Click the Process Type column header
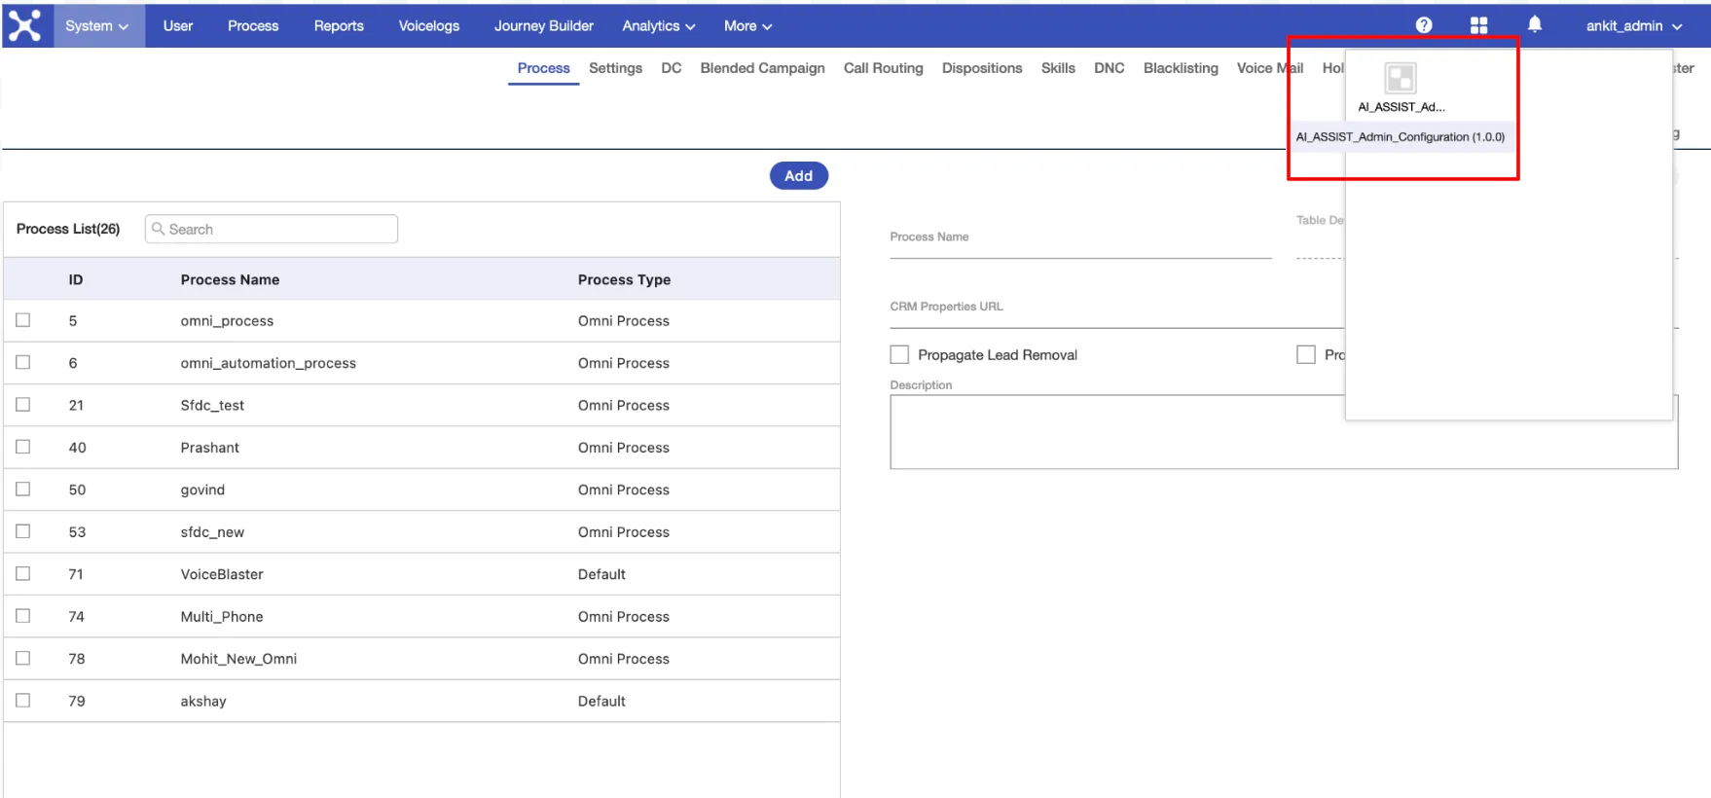This screenshot has height=798, width=1711. [x=624, y=279]
